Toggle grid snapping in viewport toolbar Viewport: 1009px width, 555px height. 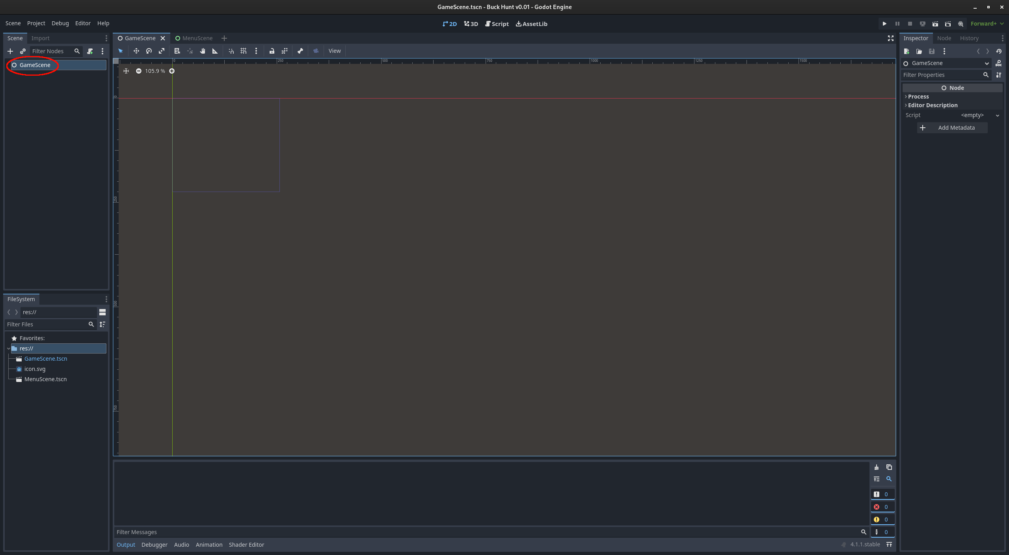click(x=244, y=51)
